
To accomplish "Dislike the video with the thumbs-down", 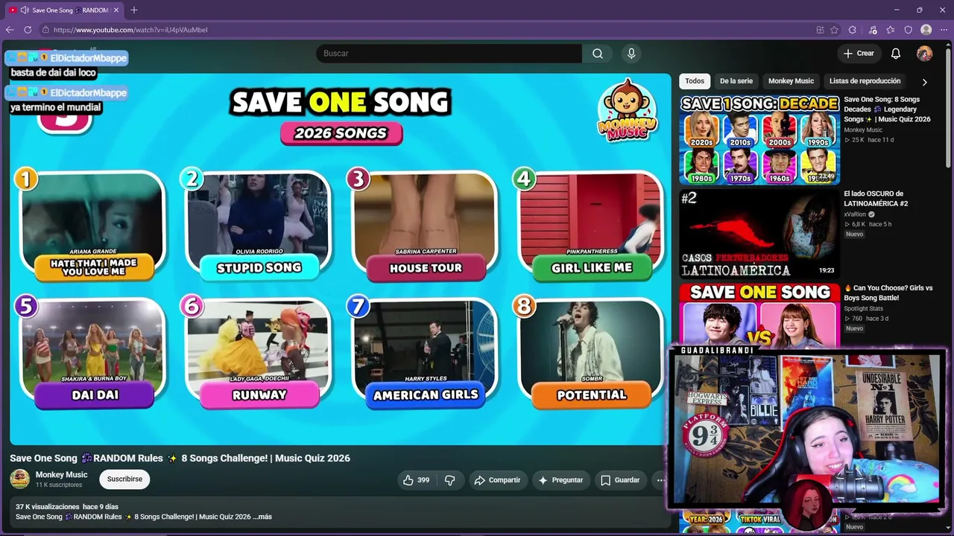I will click(449, 480).
